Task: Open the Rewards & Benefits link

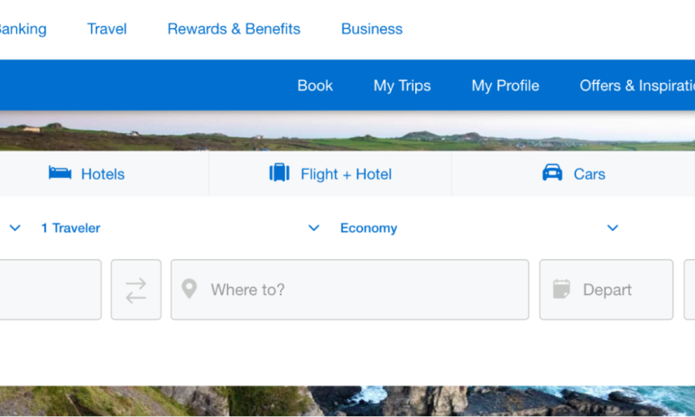Action: (x=234, y=29)
